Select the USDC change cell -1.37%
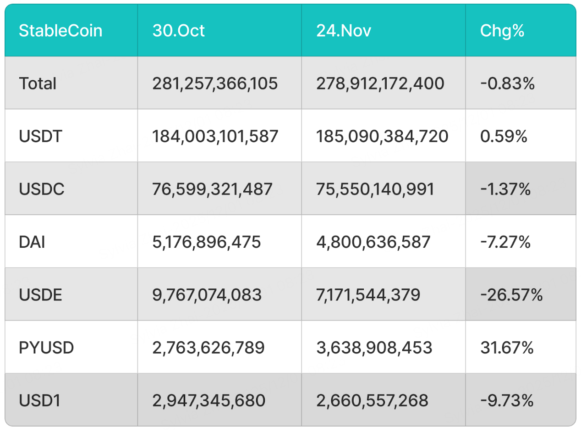 pyautogui.click(x=505, y=189)
